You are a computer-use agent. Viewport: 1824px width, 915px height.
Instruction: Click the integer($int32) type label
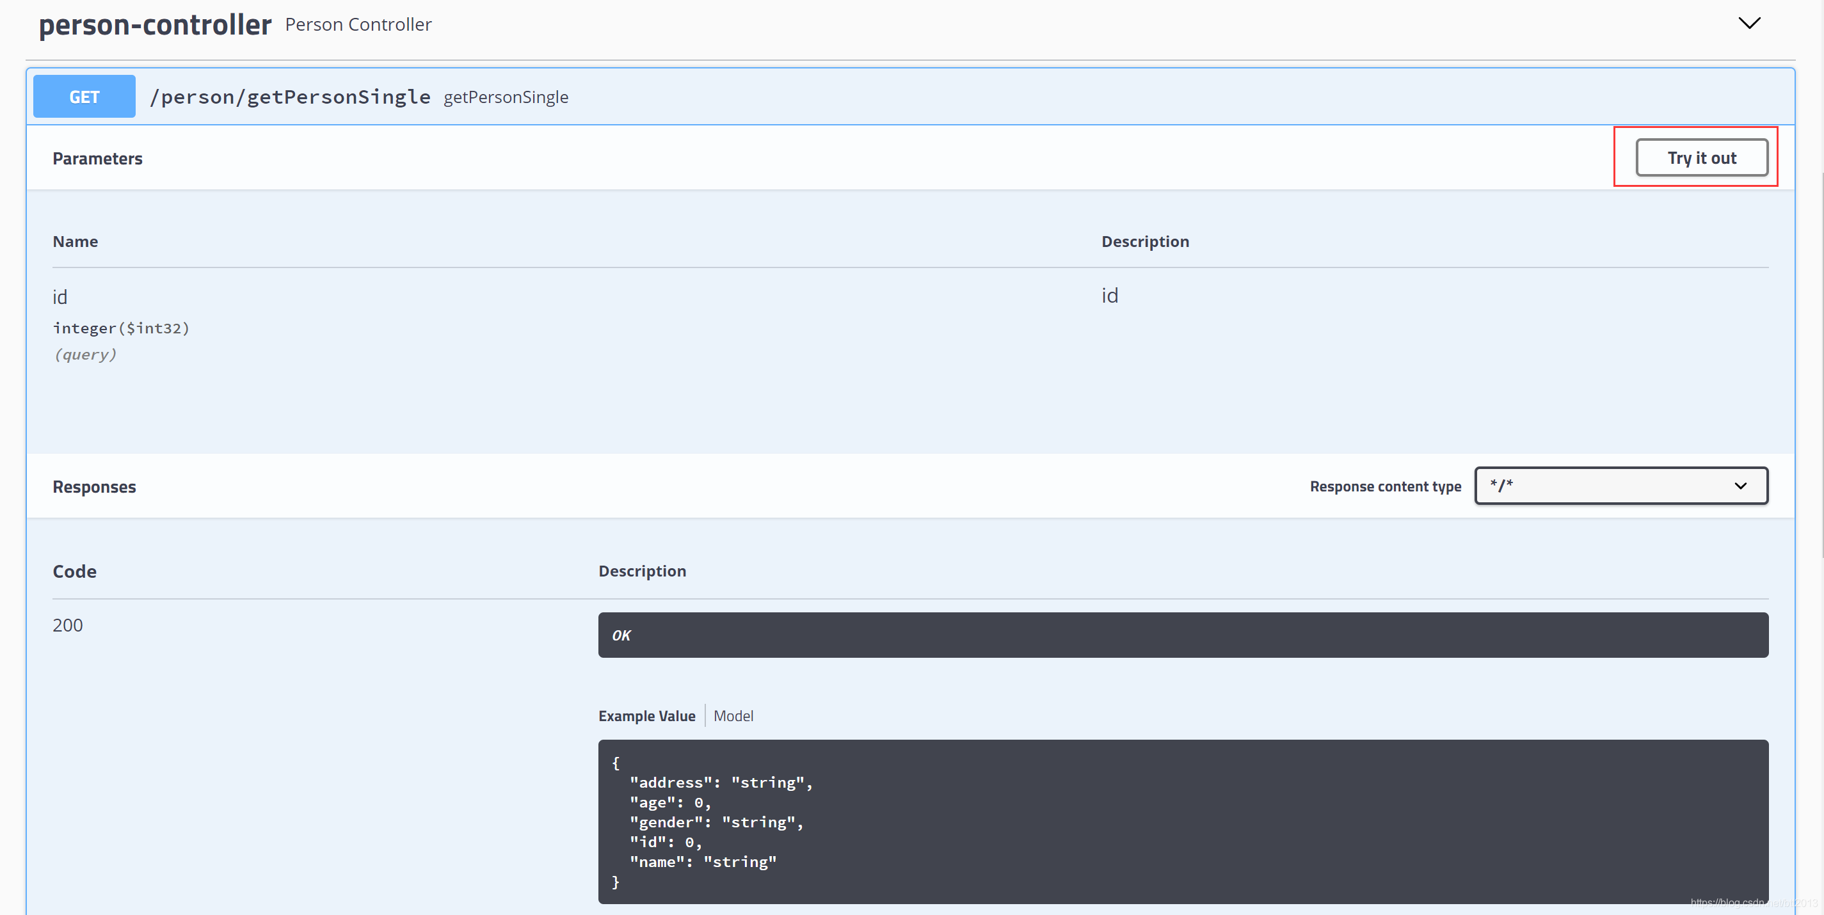121,328
